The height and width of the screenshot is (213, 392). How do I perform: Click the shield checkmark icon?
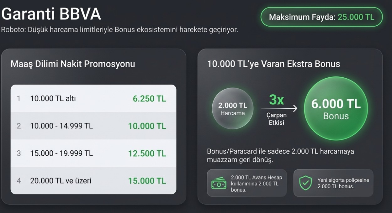[305, 183]
